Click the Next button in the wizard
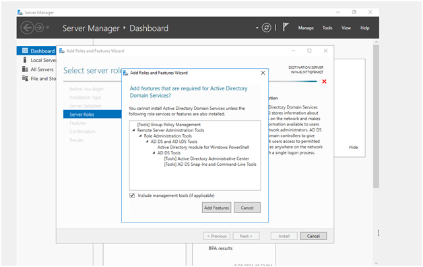Screen dimensions: 423x267 pos(246,236)
